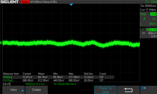The width and height of the screenshot is (157, 94).
Task: Click the Pk-Pk Std-Dev value 26.09uV
Action: 89,80
